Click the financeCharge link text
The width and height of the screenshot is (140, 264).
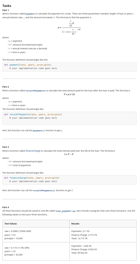click(x=33, y=151)
